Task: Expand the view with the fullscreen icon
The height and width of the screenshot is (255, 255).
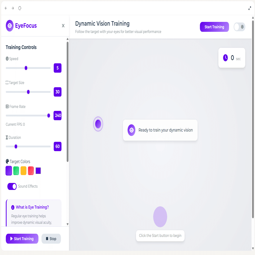Action: click(x=250, y=8)
